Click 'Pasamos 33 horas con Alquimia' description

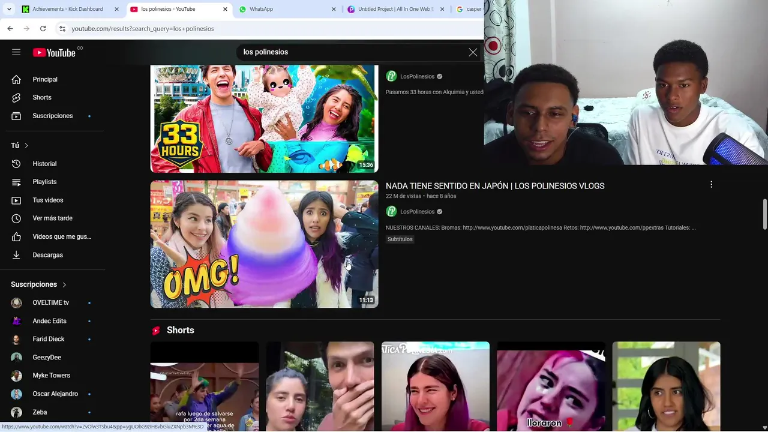tap(434, 92)
